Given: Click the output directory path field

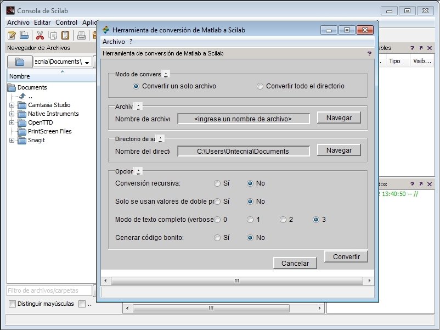Looking at the screenshot, I should click(244, 151).
